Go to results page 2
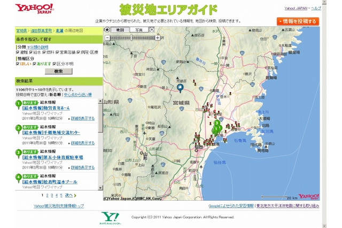Image resolution: width=342 pixels, height=228 pixels. tap(47, 195)
